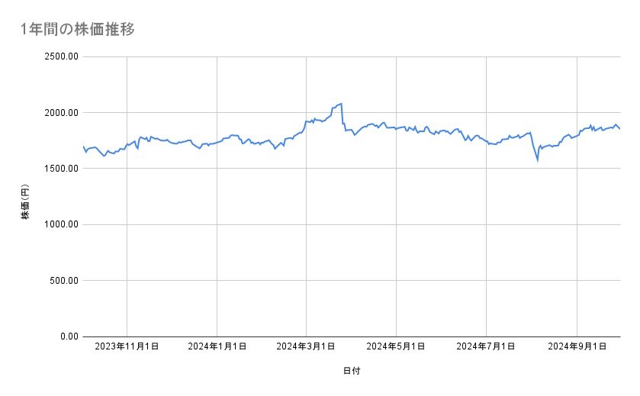Select the 2024年9月1日 date label
Screen dimensions: 640x396
(x=577, y=346)
